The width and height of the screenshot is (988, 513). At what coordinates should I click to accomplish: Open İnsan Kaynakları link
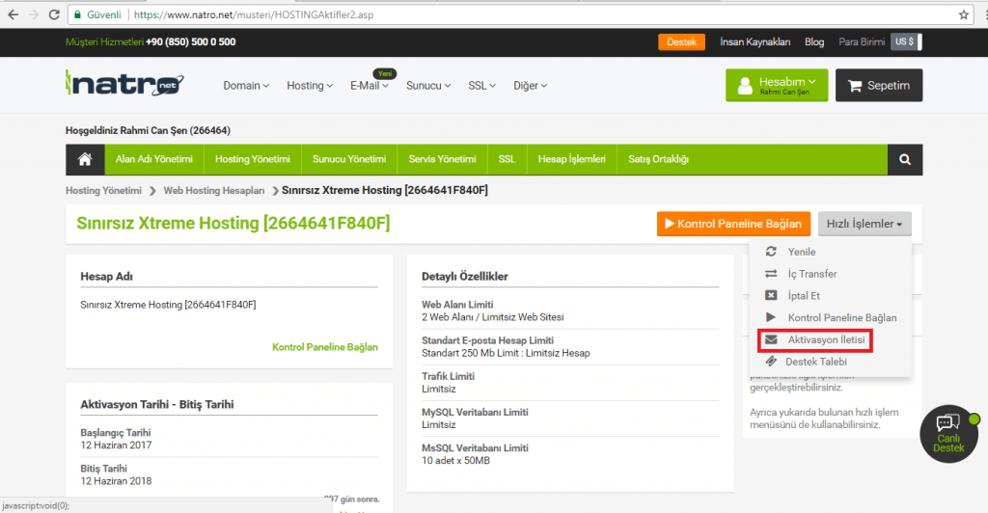click(755, 41)
